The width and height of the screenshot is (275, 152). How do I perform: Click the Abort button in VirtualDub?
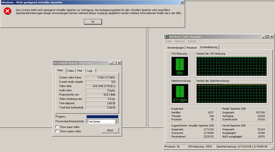pyautogui.click(x=110, y=130)
